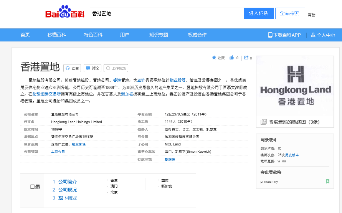Open 香港置地的概述图 (3张) album
Screen dimensions: 342x213
pos(294,122)
